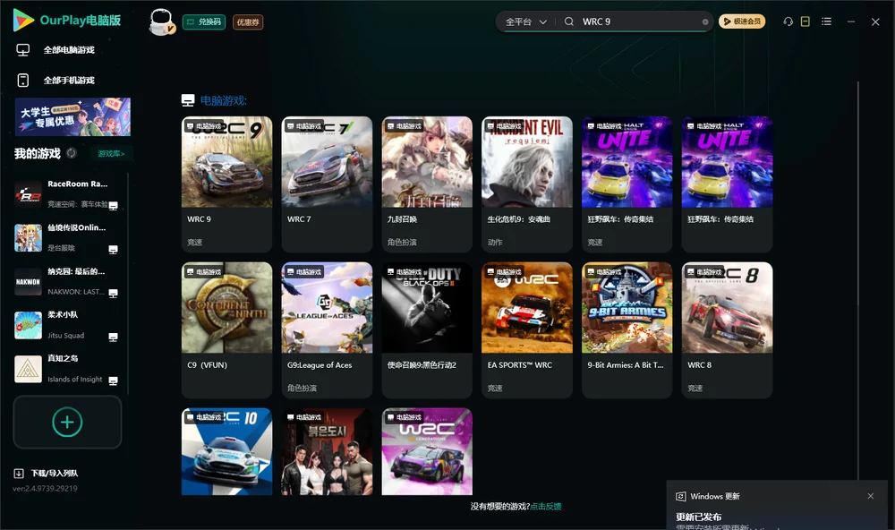Open the C9 (VFUN) game card
Viewport: 895px width, 530px height.
226,330
